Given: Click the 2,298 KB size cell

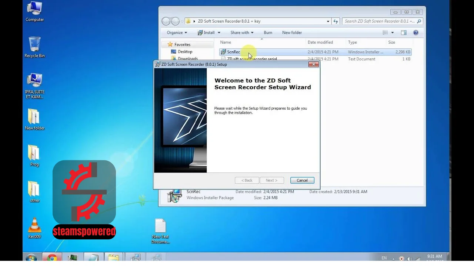Looking at the screenshot, I should click(403, 52).
